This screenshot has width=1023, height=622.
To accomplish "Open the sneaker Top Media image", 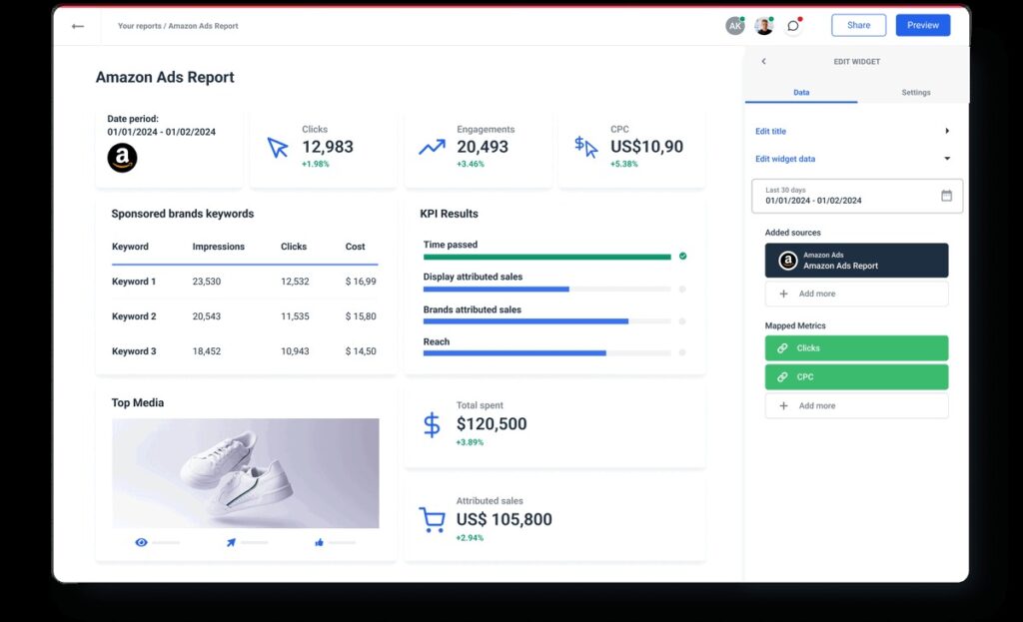I will tap(246, 473).
